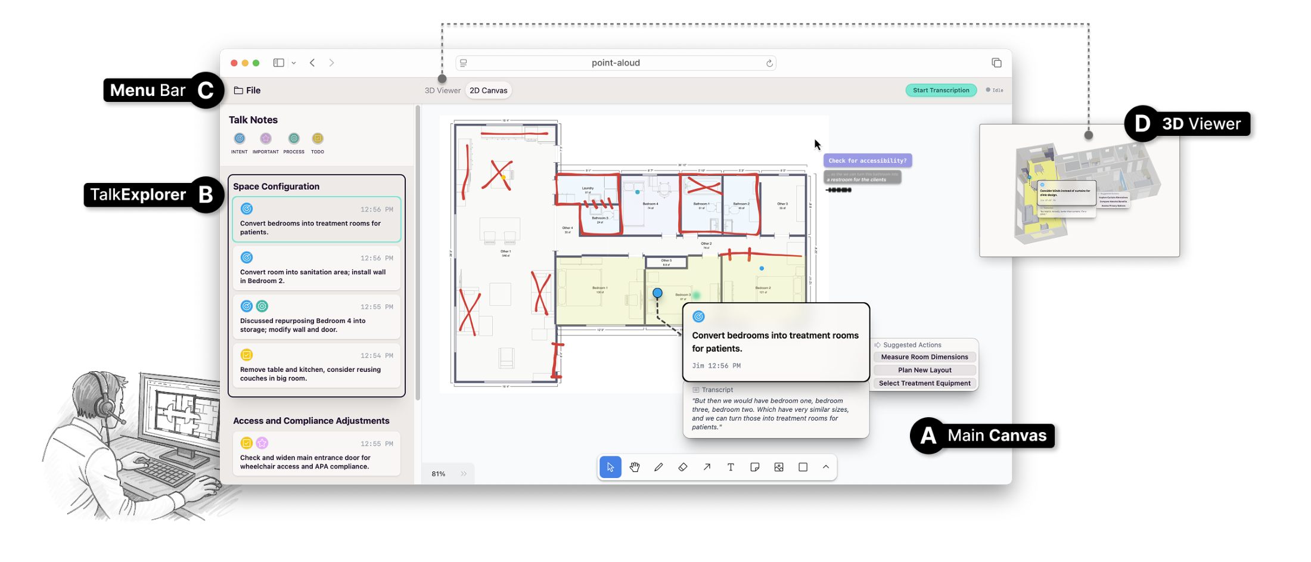
Task: Open the File menu
Action: point(247,91)
